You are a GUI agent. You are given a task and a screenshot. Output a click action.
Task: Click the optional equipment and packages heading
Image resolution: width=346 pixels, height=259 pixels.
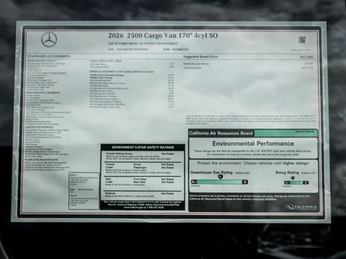(x=121, y=71)
